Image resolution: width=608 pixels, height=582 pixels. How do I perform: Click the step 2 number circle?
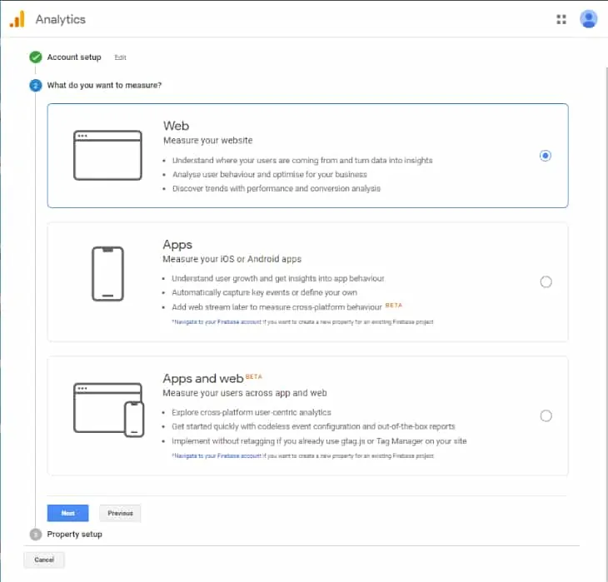(35, 85)
